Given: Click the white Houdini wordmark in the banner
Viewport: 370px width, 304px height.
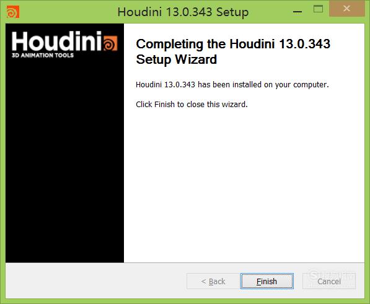Looking at the screenshot, I should 56,41.
